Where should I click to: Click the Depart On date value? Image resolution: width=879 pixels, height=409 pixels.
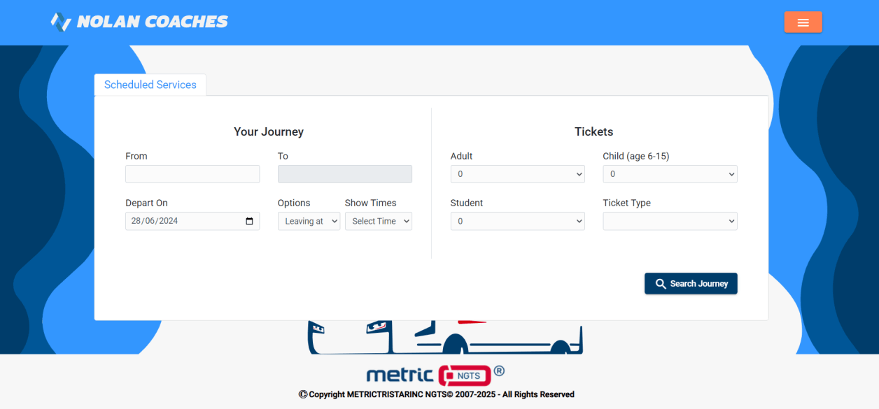pos(155,221)
